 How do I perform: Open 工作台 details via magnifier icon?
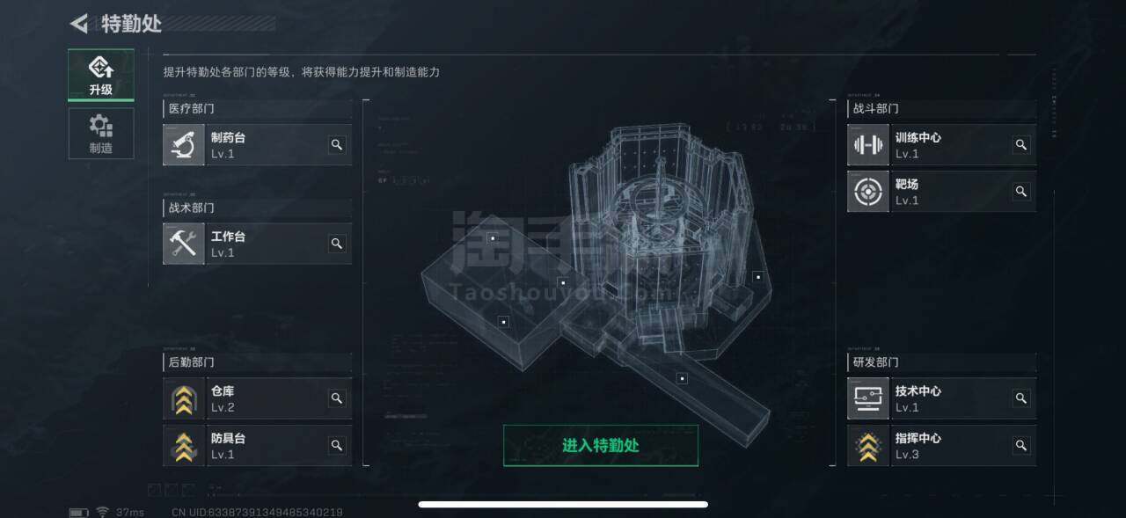pos(337,244)
